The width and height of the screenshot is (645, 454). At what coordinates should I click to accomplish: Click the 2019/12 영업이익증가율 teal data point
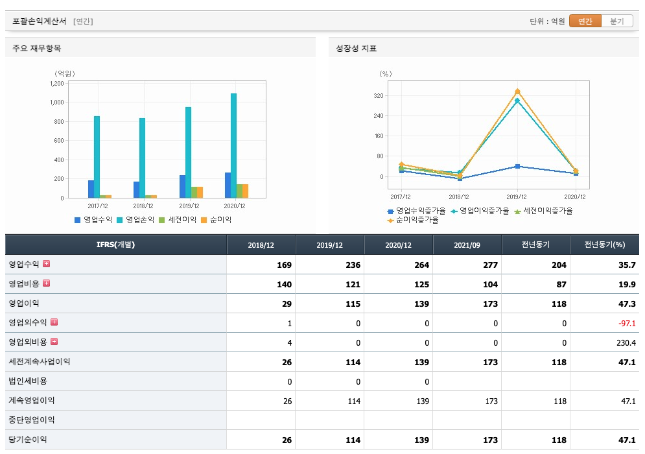[x=517, y=101]
